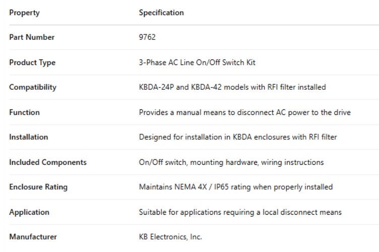Select the Manufacturer row label
The height and width of the screenshot is (252, 379).
coord(33,237)
